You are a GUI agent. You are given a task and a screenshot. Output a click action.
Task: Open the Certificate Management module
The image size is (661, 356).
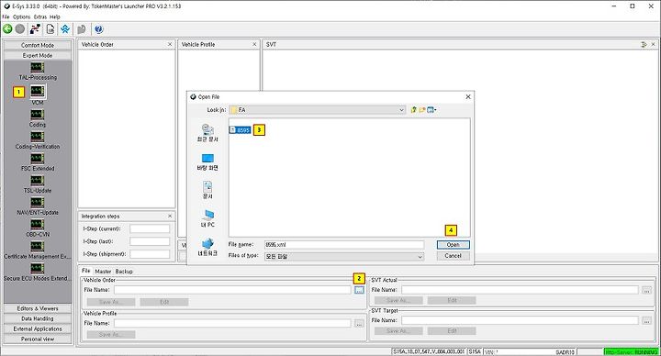pos(38,250)
